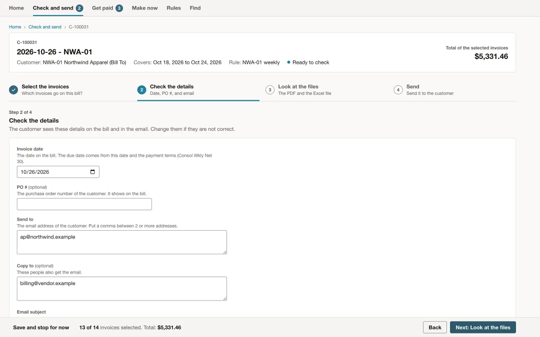Viewport: 540px width, 337px height.
Task: Open the Make now tab
Action: coord(144,8)
